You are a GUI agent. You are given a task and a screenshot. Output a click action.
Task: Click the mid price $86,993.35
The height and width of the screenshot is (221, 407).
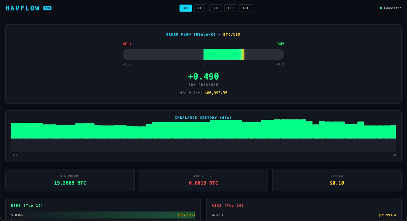point(216,93)
